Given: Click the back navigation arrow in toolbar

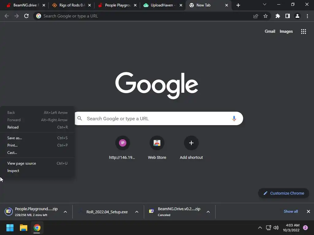Looking at the screenshot, I should click(x=7, y=16).
